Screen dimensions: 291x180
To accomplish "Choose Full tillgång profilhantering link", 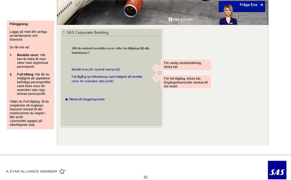I will tap(107, 79).
